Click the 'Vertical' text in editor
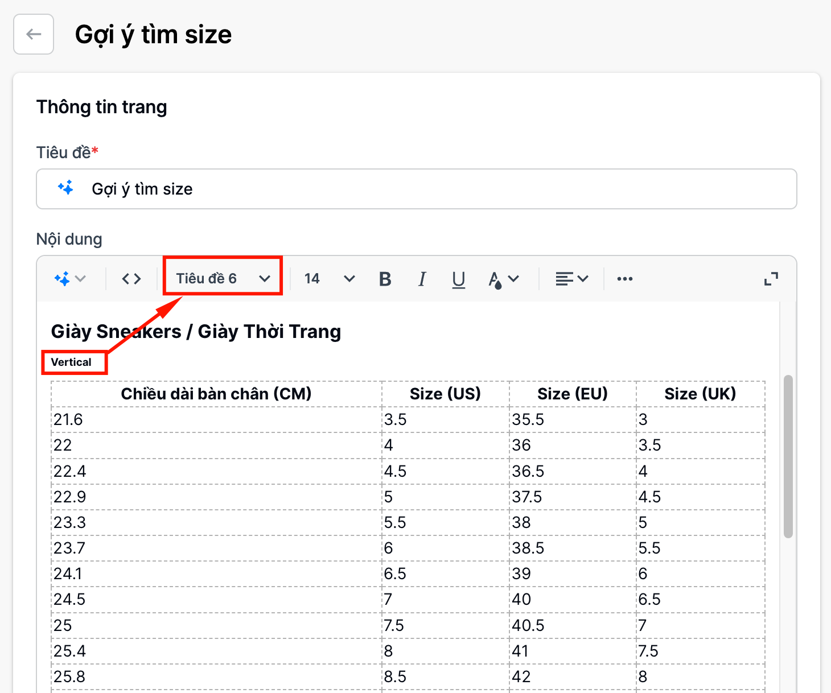The height and width of the screenshot is (693, 831). [71, 362]
